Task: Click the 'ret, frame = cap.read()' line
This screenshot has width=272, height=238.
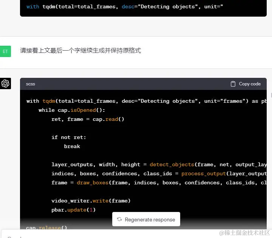Action: (88, 119)
